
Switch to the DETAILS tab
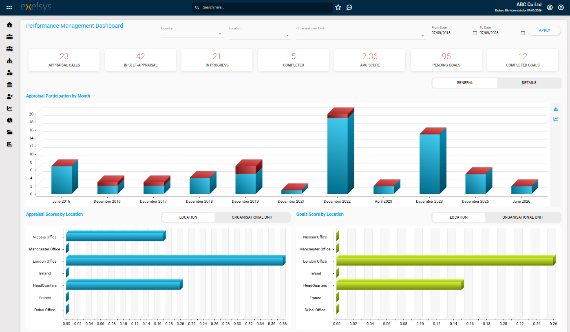coord(529,83)
